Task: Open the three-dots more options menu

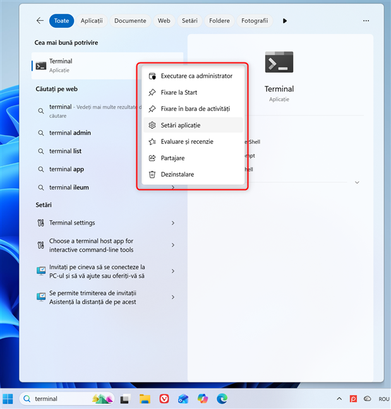Action: click(x=366, y=21)
